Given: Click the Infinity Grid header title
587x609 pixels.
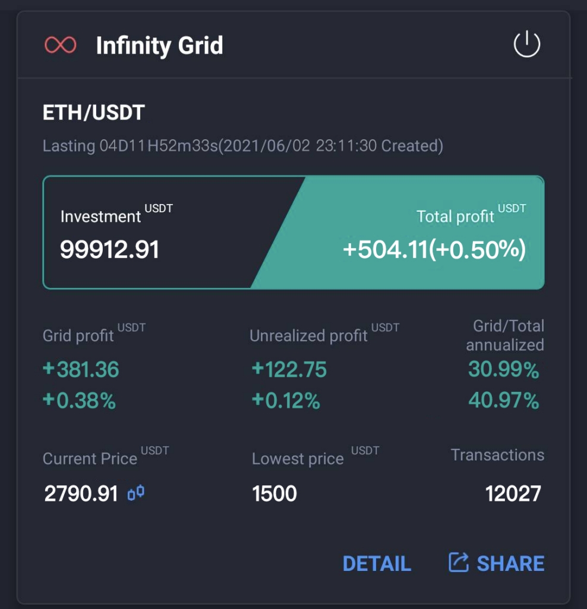Looking at the screenshot, I should 159,46.
